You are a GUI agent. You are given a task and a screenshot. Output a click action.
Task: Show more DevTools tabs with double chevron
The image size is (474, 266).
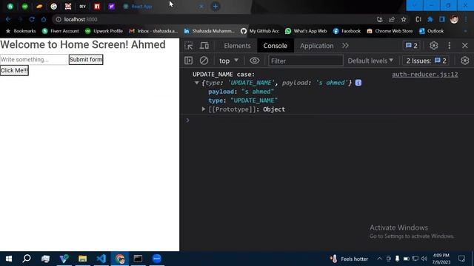click(345, 46)
